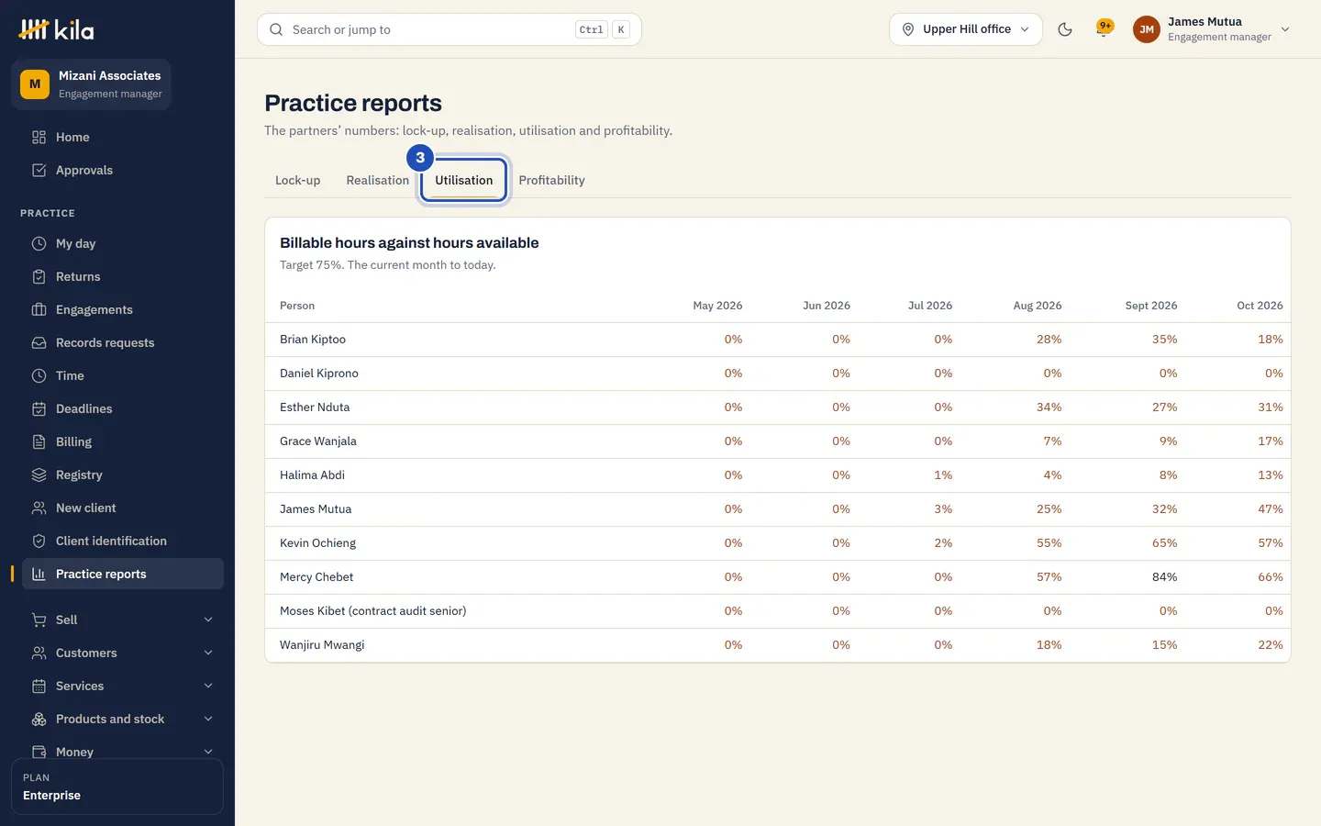The height and width of the screenshot is (826, 1321).
Task: Click the Deadlines calendar icon
Action: (x=39, y=408)
